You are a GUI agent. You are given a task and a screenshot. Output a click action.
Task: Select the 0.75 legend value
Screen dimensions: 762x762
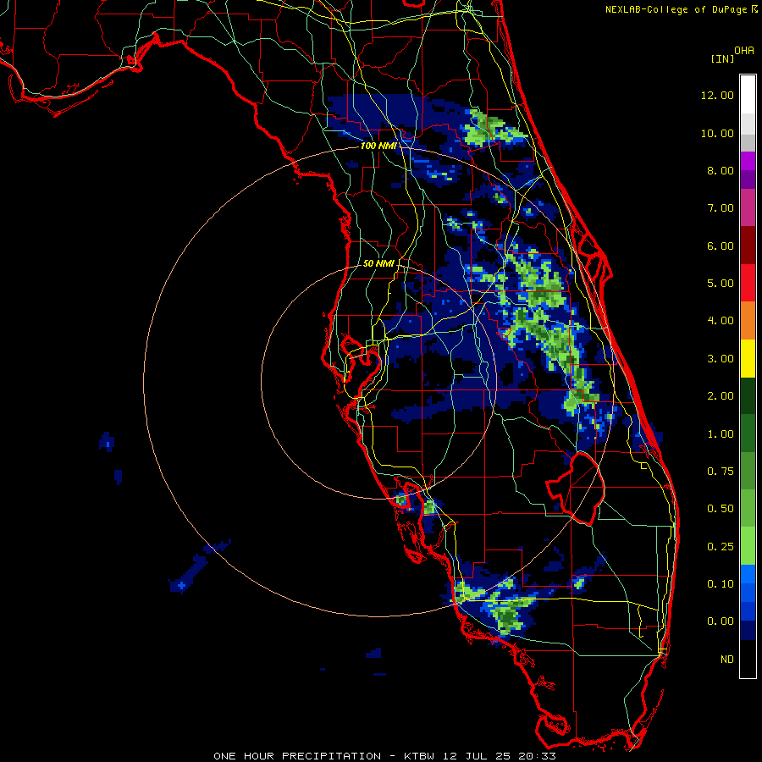[721, 472]
